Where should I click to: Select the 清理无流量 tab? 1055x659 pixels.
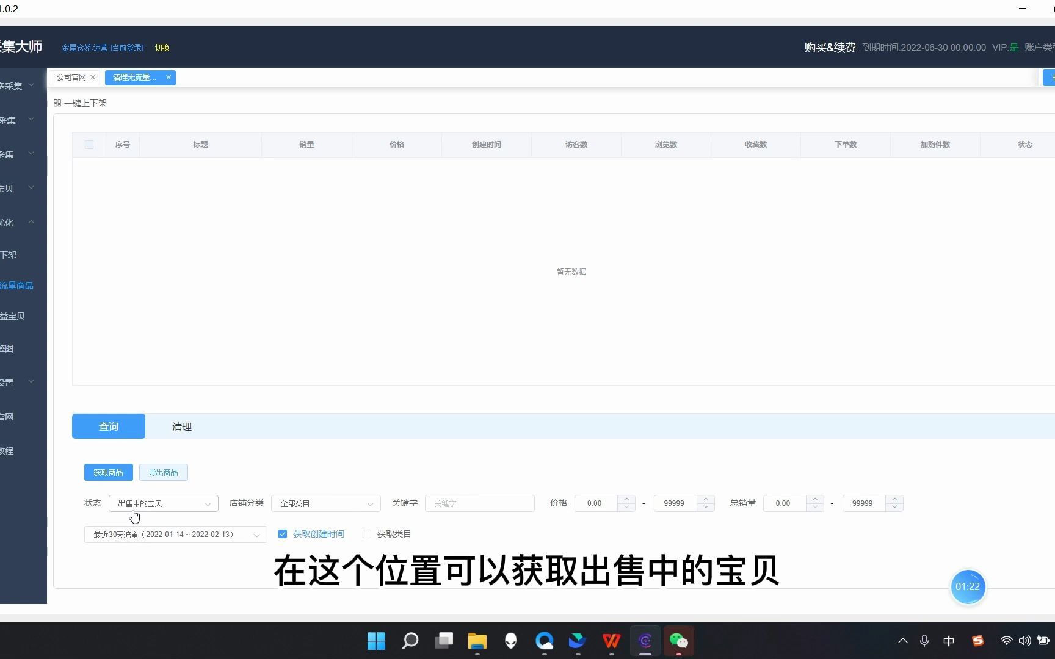coord(134,77)
